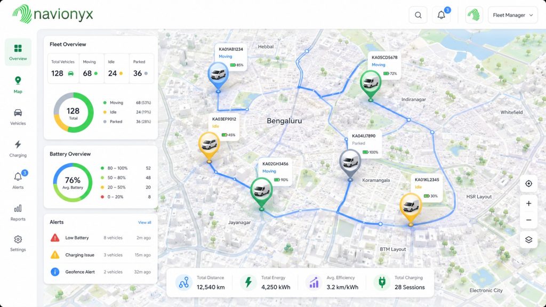Viewport: 546px width, 307px height.
Task: Open Charging in the sidebar
Action: [x=18, y=149]
